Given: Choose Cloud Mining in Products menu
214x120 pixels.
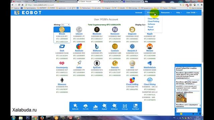Looking at the screenshot, I should coord(153,19).
